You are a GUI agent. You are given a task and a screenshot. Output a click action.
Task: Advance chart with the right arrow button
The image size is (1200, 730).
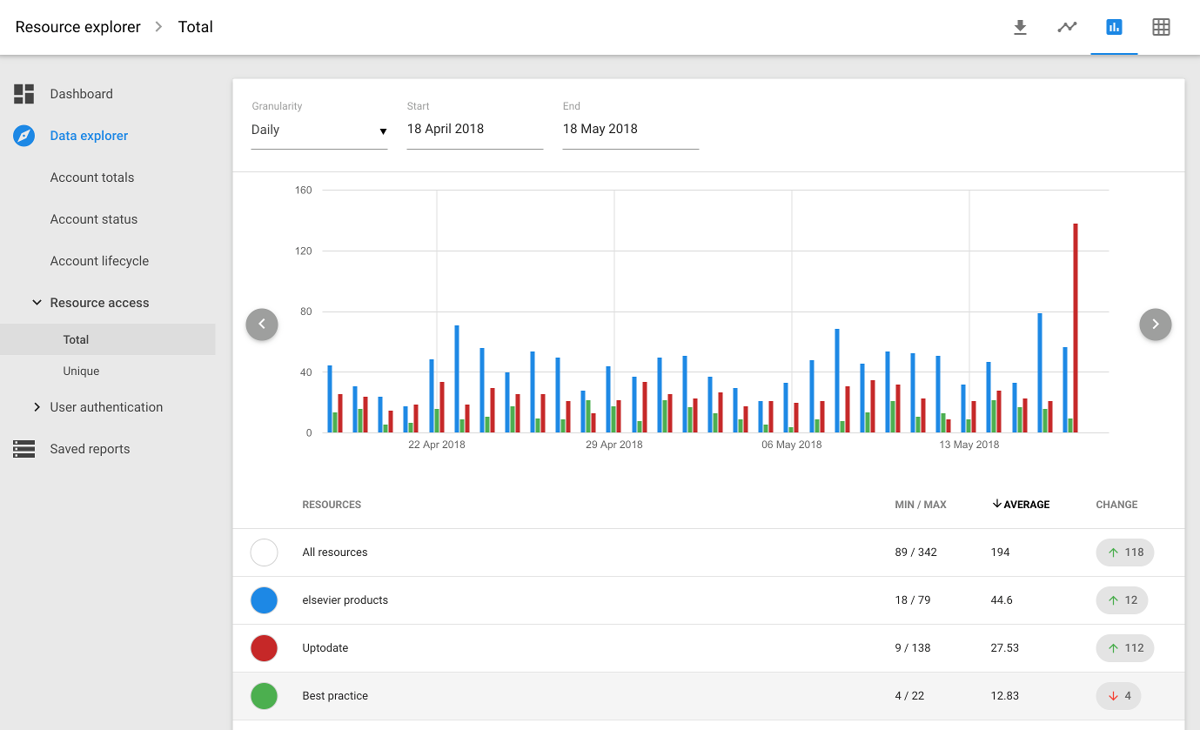[1155, 324]
